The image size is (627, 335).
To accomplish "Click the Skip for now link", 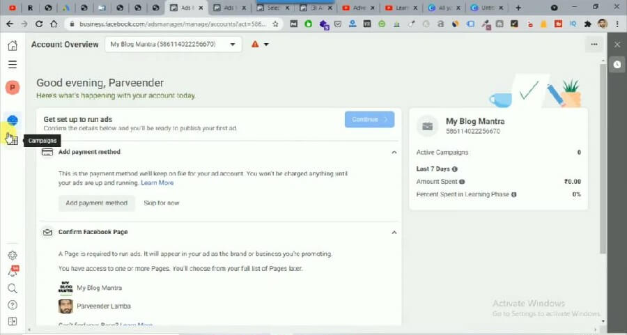I will click(161, 203).
